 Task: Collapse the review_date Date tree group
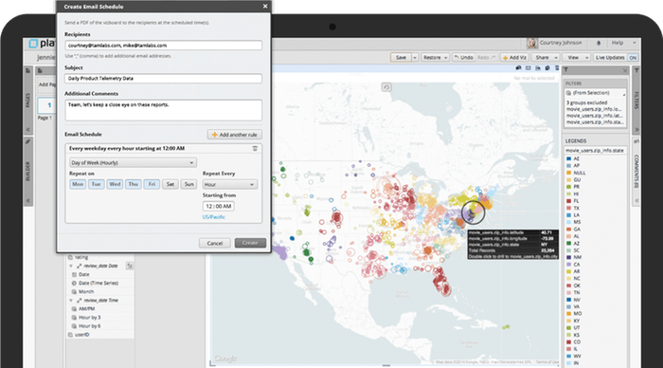tap(71, 266)
